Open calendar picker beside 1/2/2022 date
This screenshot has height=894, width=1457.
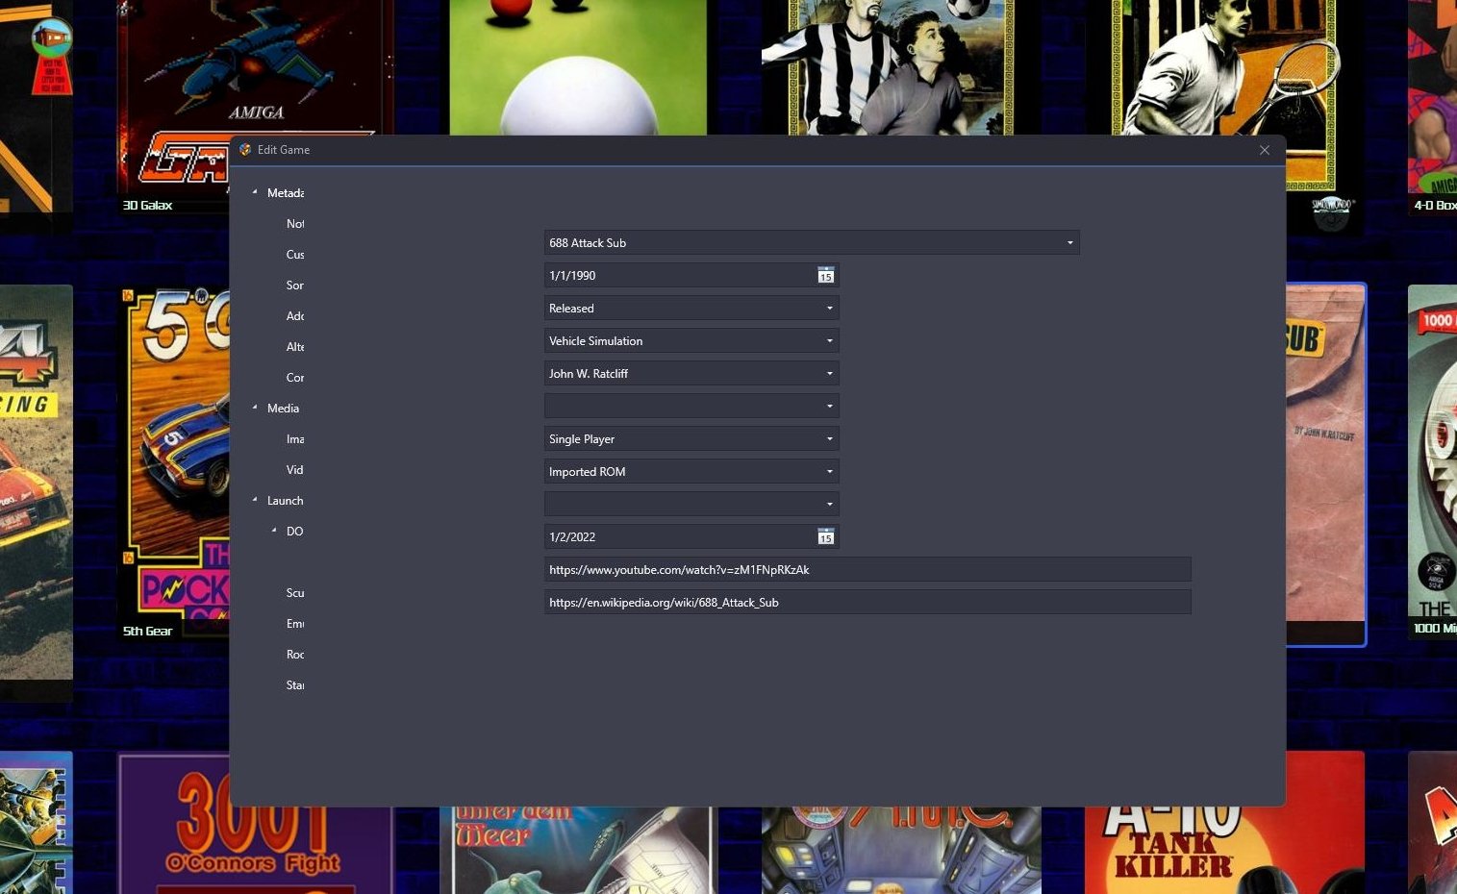click(x=825, y=537)
